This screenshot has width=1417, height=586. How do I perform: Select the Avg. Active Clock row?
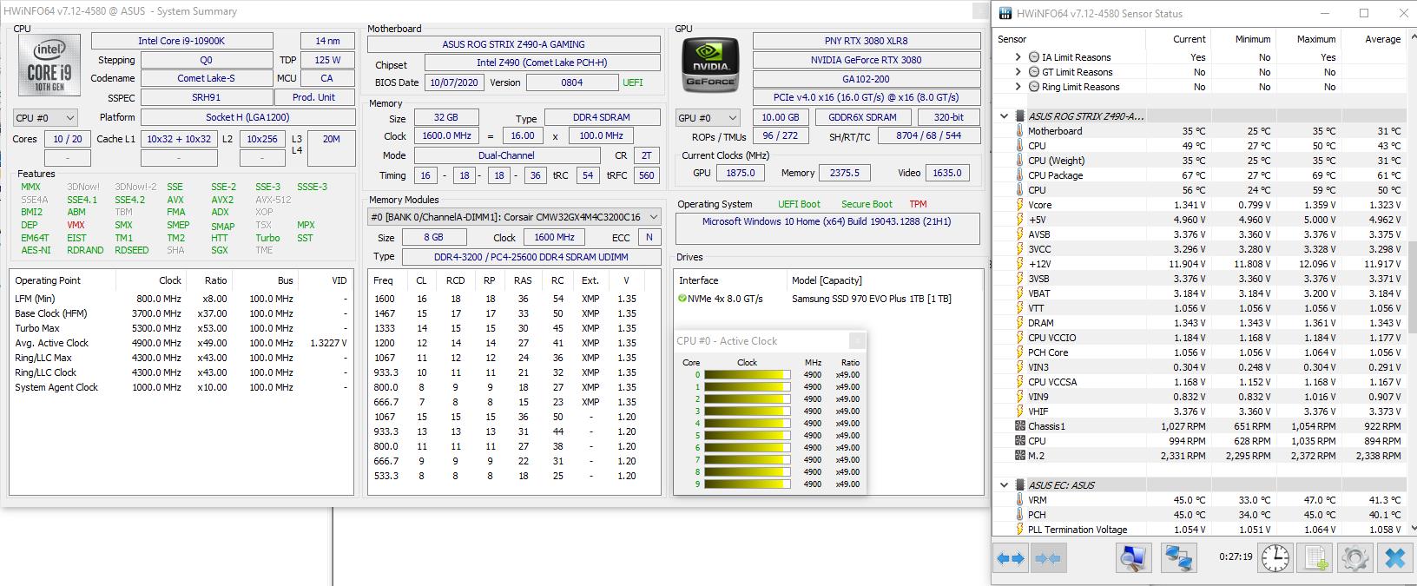(x=181, y=343)
